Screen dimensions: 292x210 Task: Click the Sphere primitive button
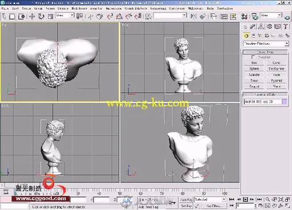(254, 68)
